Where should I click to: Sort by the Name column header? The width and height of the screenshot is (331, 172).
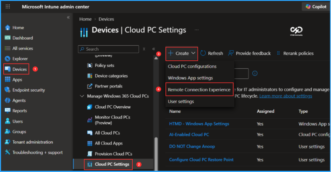175,111
